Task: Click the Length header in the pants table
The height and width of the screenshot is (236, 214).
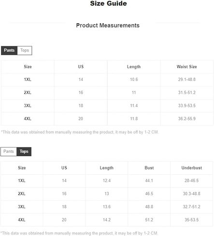Action: click(x=134, y=67)
